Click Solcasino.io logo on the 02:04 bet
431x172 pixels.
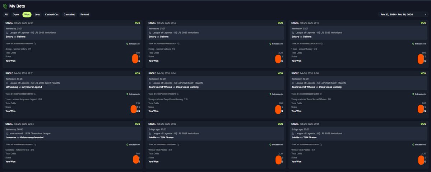pyautogui.click(x=133, y=144)
